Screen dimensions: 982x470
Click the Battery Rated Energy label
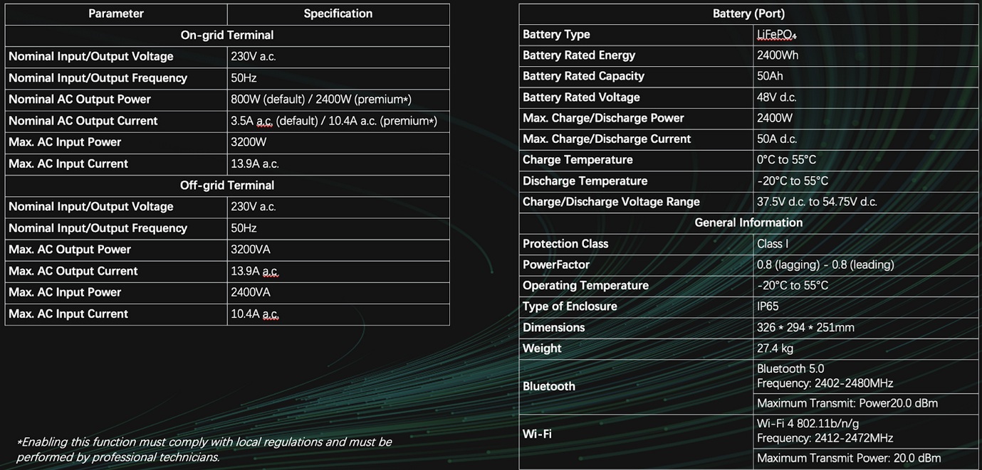click(579, 55)
